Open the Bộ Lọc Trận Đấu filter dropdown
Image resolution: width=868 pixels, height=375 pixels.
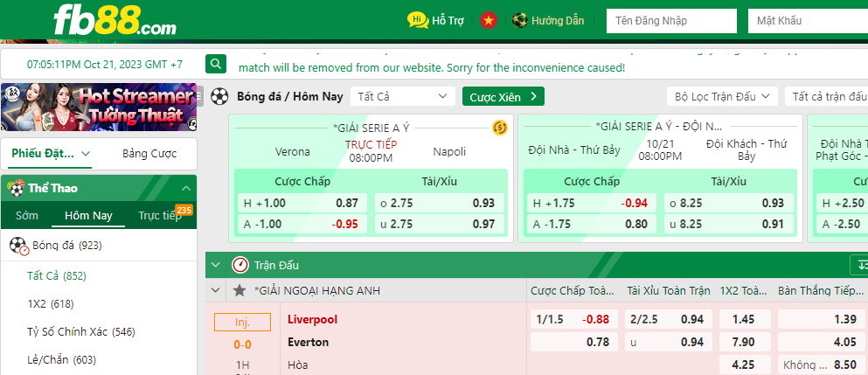(722, 96)
